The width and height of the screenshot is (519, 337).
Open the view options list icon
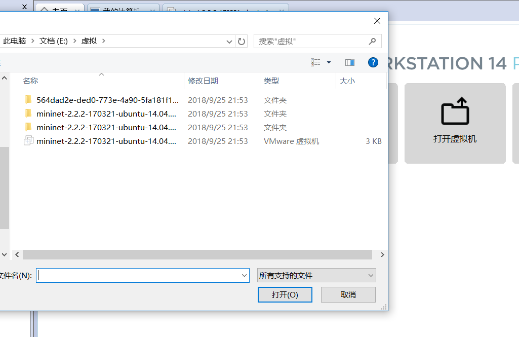click(315, 62)
